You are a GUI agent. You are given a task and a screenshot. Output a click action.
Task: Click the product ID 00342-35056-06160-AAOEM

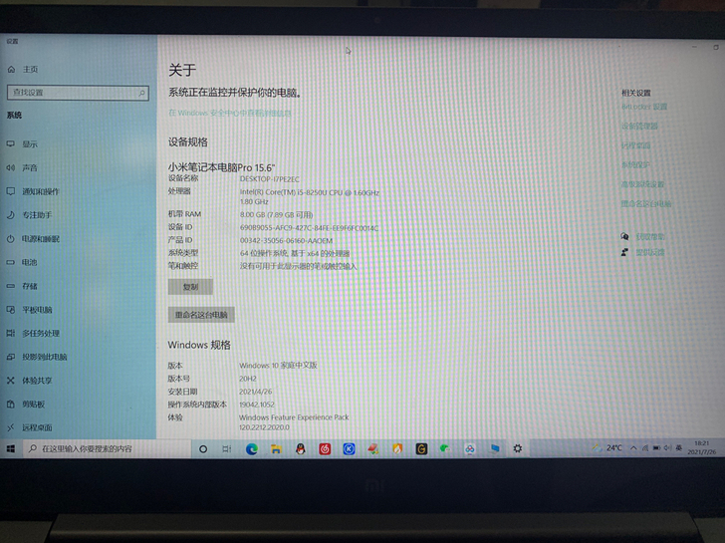pos(286,240)
